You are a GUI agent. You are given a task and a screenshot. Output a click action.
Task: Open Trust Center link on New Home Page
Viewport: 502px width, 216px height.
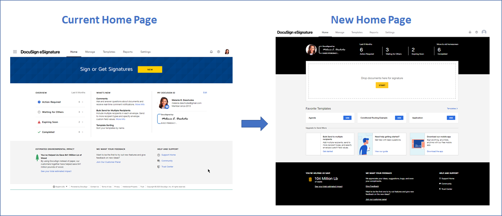coord(446,189)
